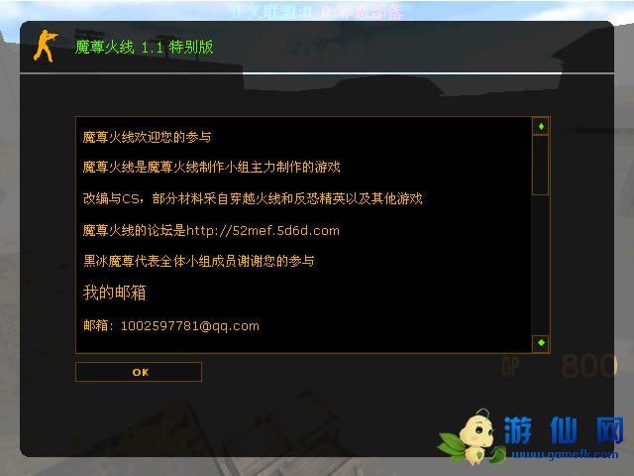Click the GP label beside 800
This screenshot has width=634, height=476.
coord(510,366)
